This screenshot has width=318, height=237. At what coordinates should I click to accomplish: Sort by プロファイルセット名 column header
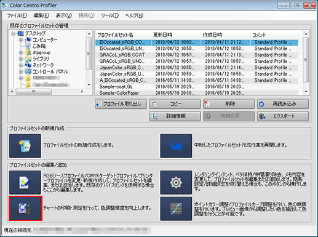(123, 35)
